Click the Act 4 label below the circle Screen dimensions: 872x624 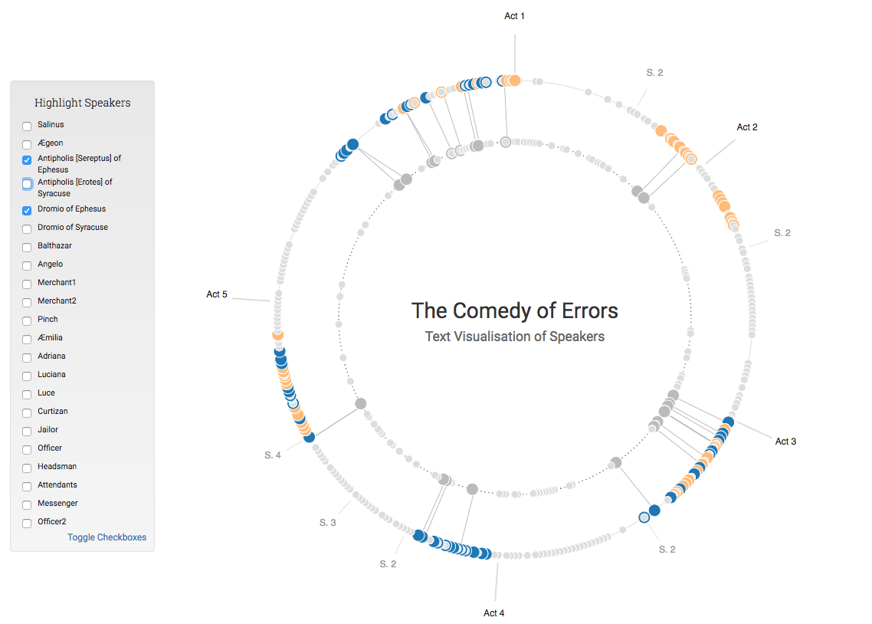click(x=494, y=613)
